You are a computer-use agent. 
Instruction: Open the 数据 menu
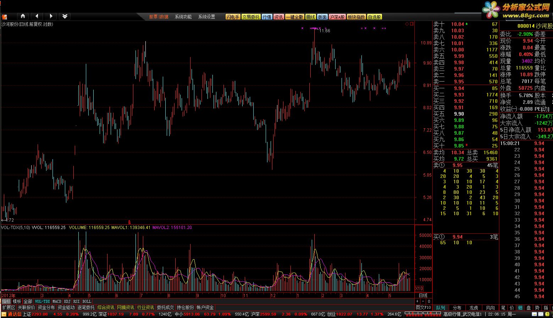coord(164,17)
